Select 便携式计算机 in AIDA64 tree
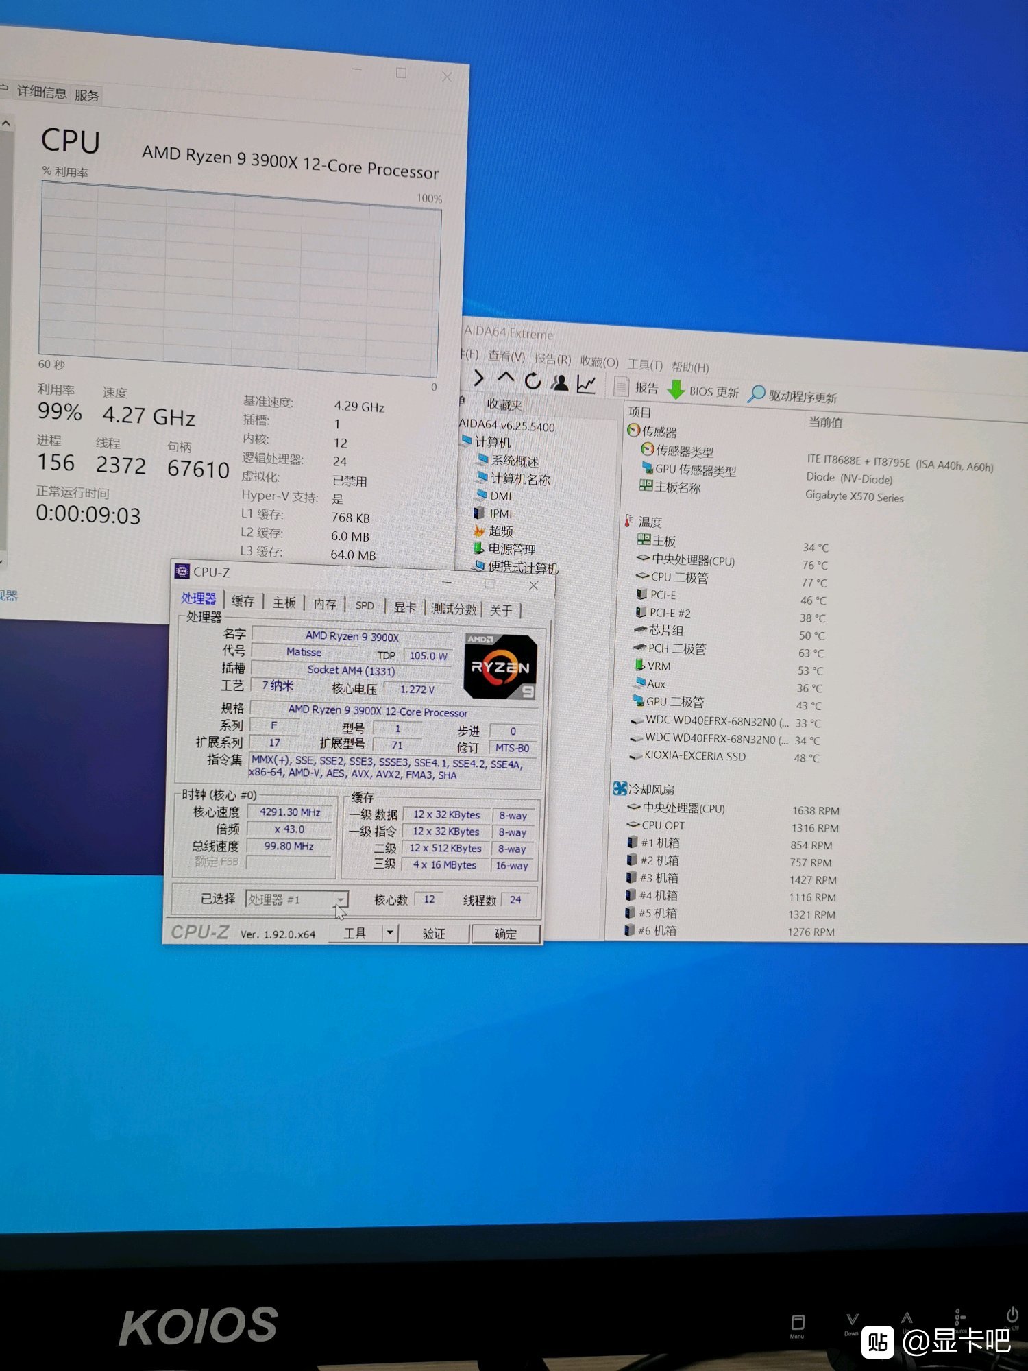 516,567
